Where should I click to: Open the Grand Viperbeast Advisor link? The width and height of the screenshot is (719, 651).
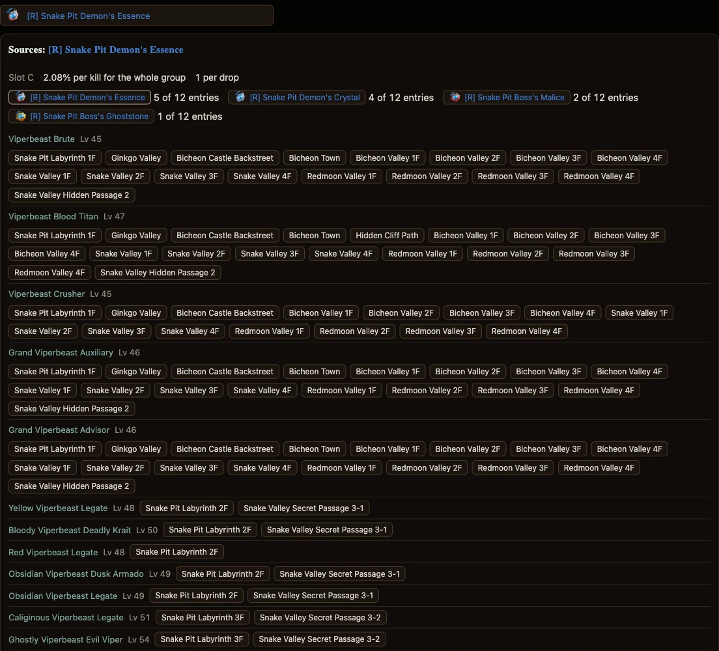(59, 430)
